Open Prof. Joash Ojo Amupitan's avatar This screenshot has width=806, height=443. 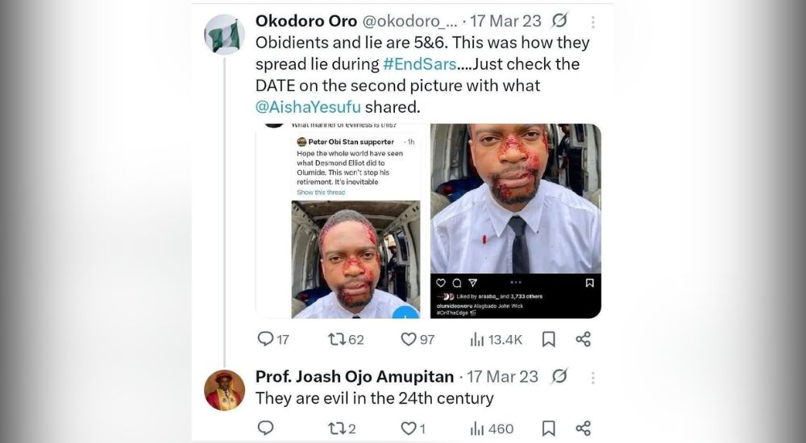[x=225, y=391]
